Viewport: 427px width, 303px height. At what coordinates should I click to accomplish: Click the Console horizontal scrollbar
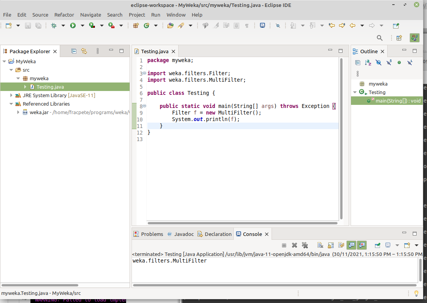tap(275, 285)
